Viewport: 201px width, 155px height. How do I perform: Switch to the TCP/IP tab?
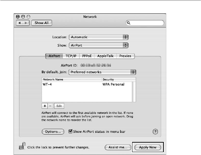71,56
